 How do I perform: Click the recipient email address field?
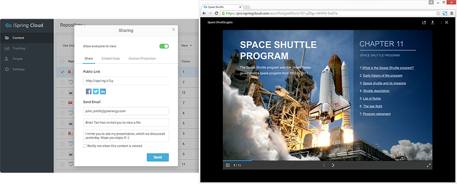coord(126,111)
